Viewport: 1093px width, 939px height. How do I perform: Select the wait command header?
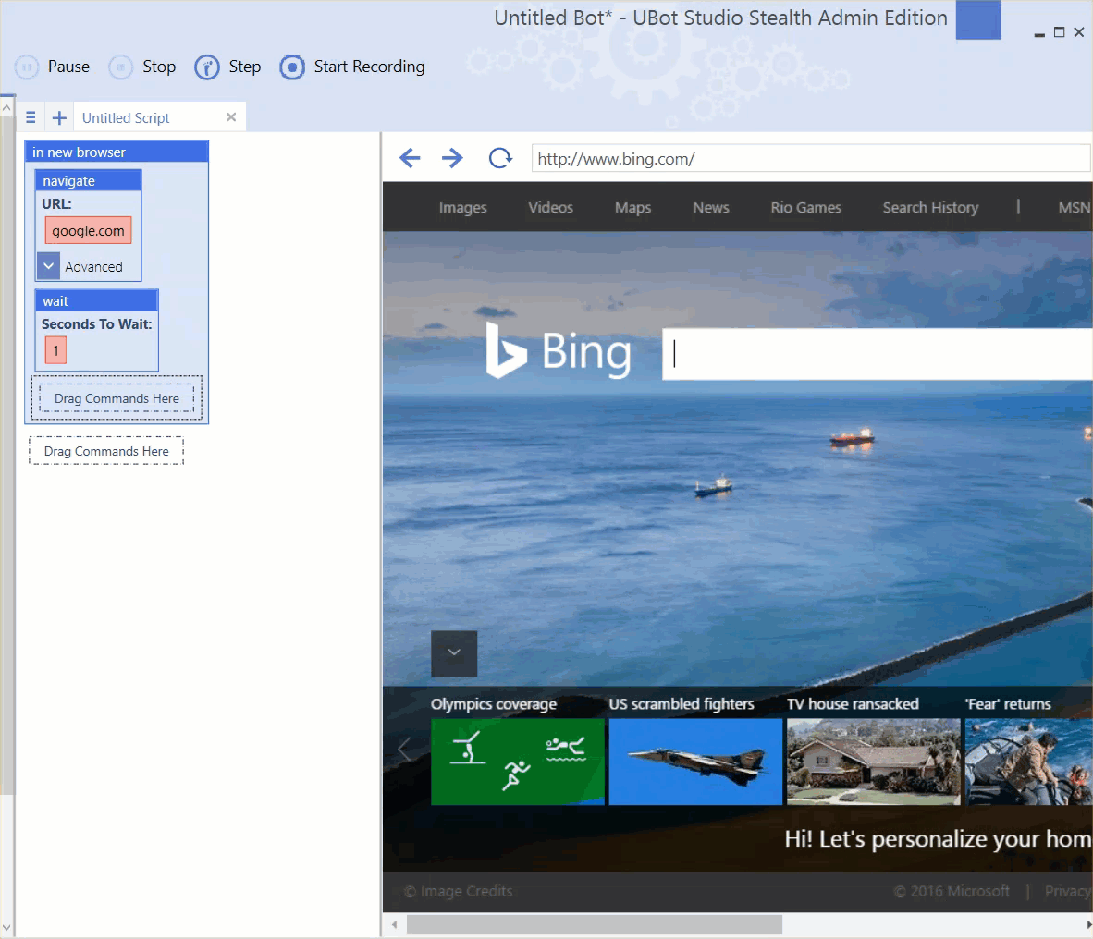(x=97, y=300)
